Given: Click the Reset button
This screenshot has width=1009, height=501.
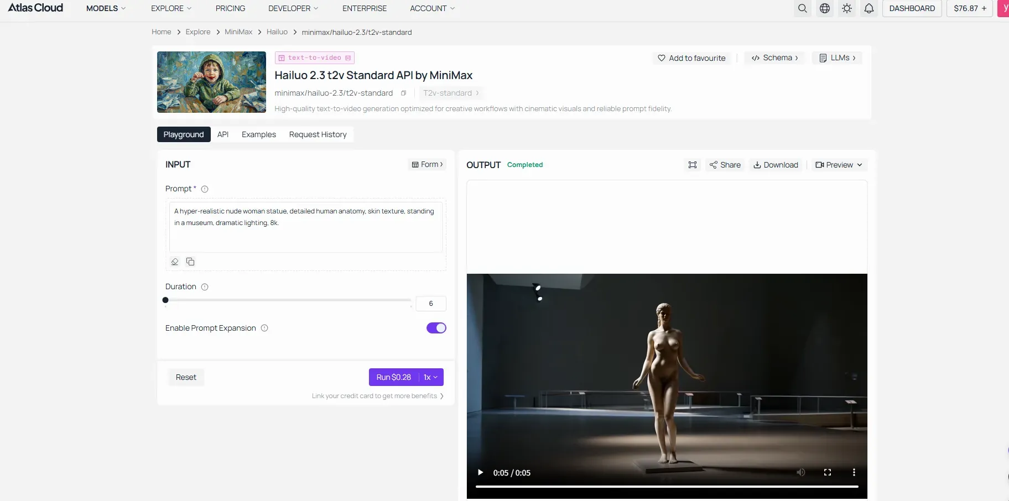Looking at the screenshot, I should click(x=186, y=377).
